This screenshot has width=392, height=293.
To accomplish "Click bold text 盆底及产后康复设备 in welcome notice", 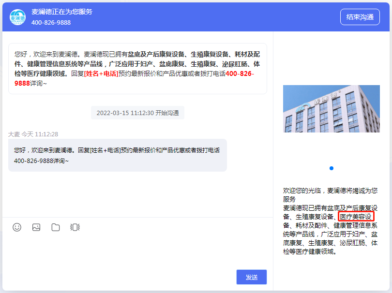I will pos(156,54).
